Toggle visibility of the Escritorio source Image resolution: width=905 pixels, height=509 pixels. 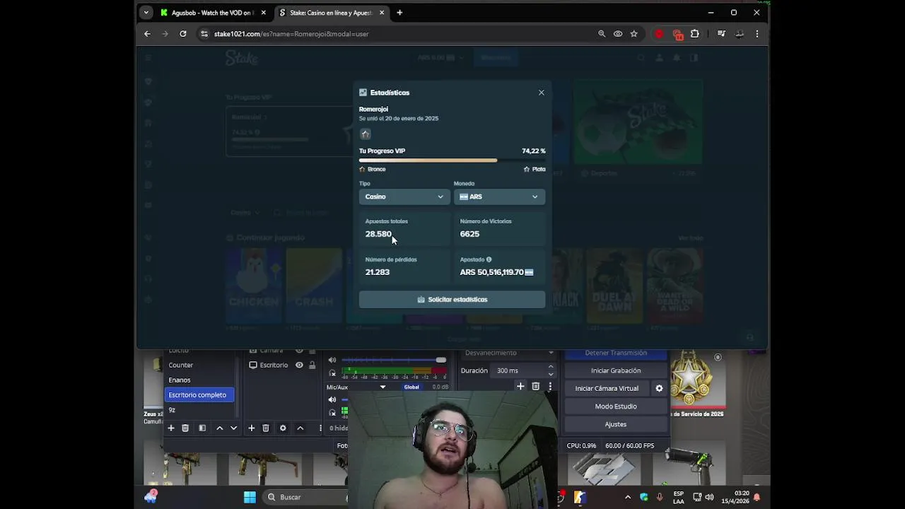point(299,365)
